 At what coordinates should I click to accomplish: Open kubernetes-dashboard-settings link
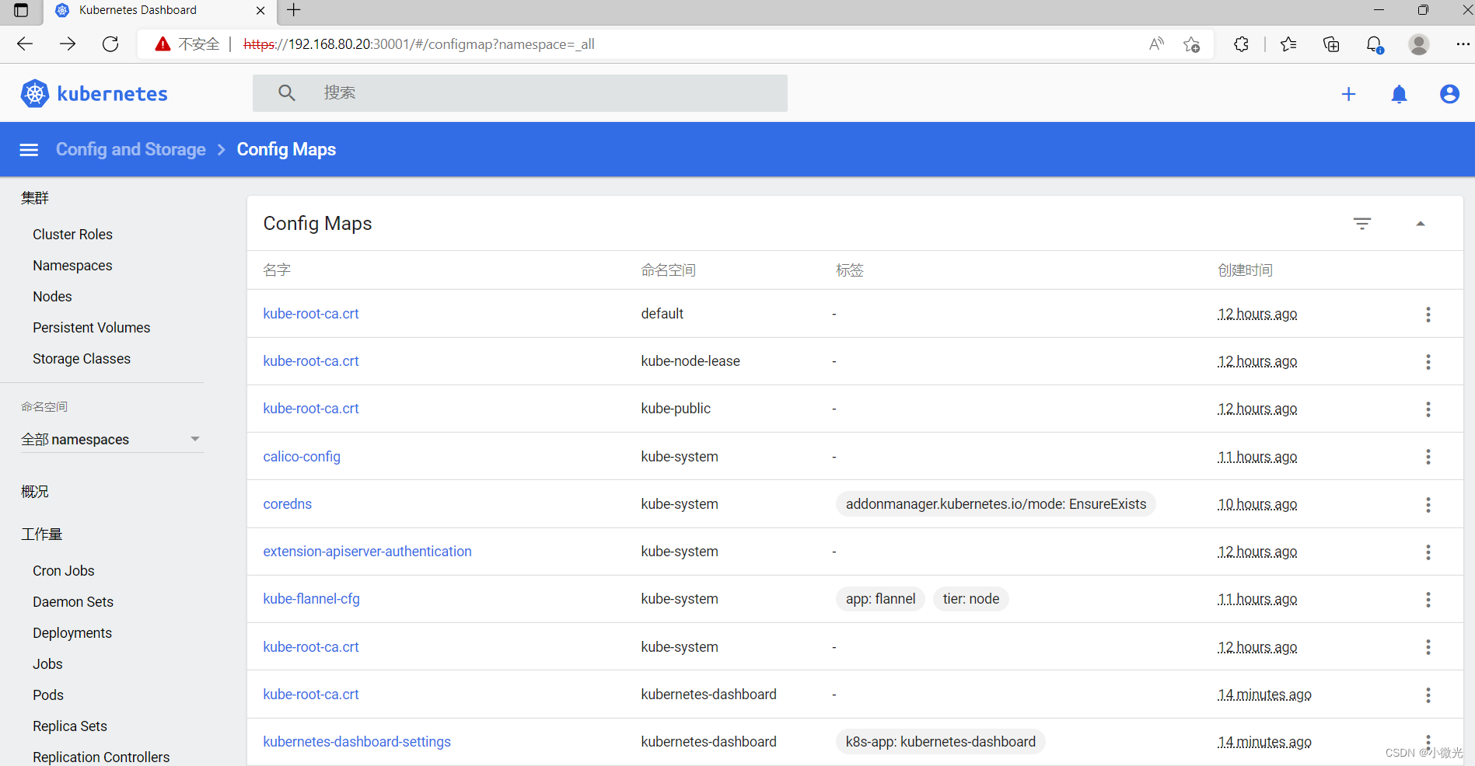(357, 742)
